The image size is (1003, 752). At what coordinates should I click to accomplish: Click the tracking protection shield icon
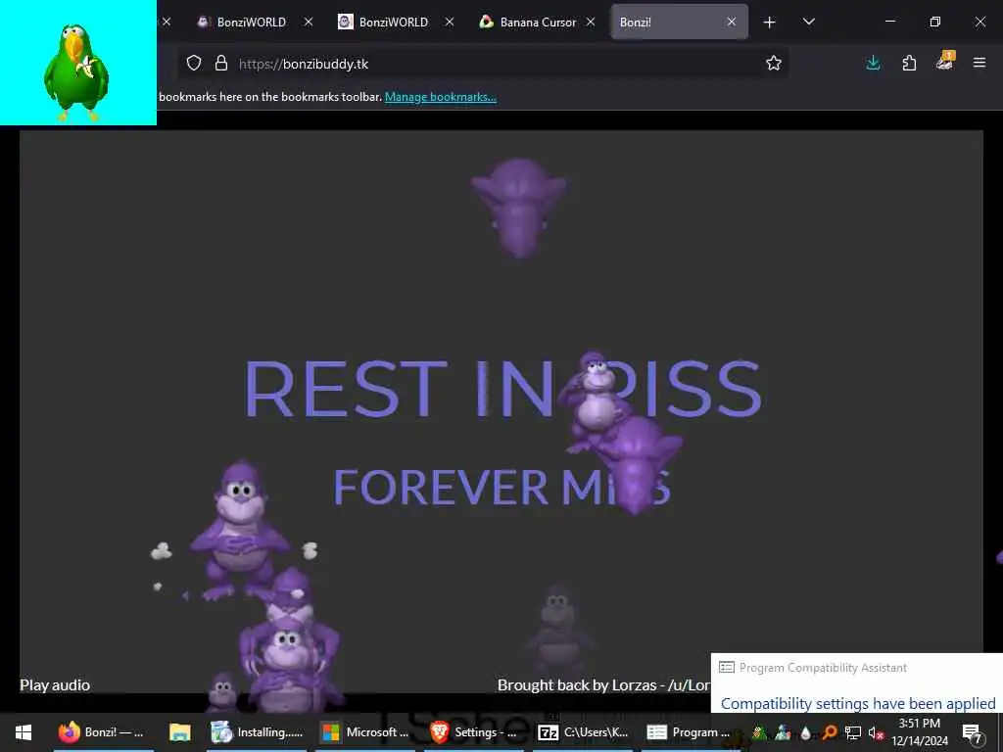(x=194, y=64)
